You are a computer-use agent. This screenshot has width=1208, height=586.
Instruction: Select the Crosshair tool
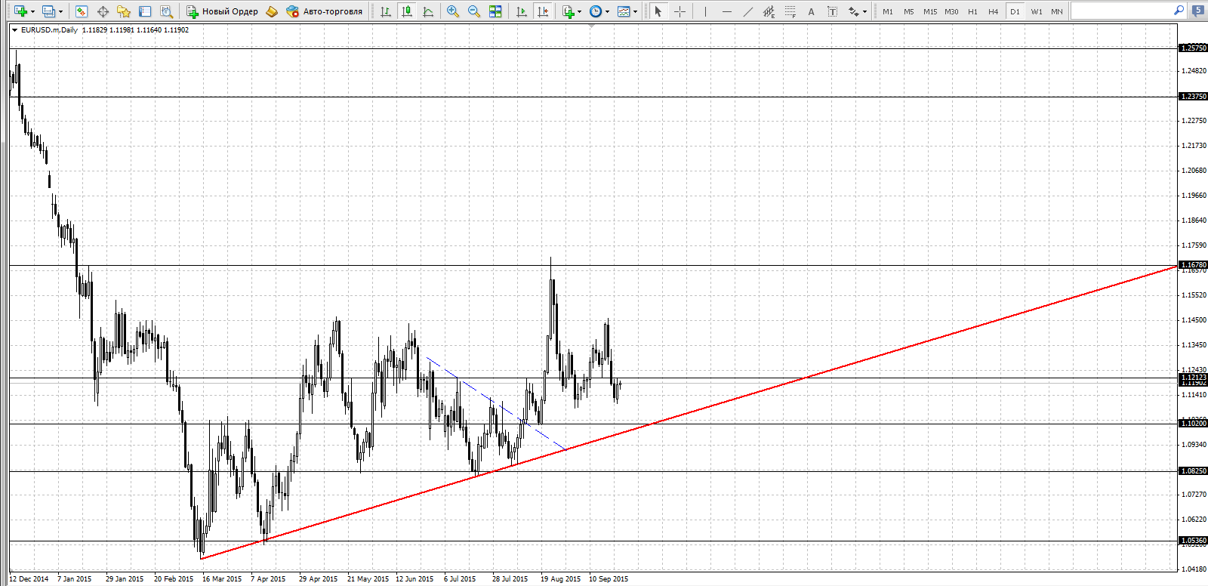pyautogui.click(x=679, y=11)
